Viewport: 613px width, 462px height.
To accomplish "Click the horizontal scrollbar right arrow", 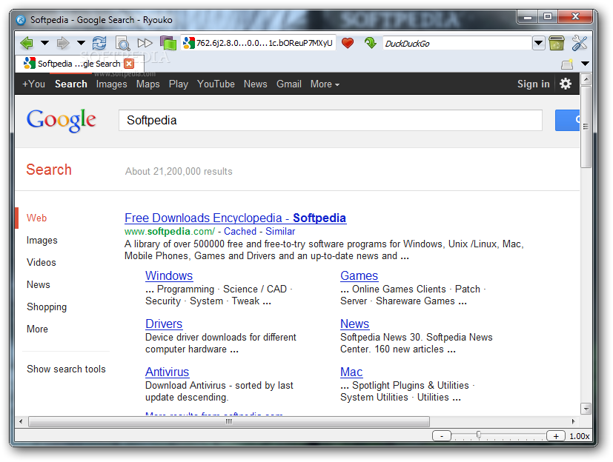I will [573, 421].
